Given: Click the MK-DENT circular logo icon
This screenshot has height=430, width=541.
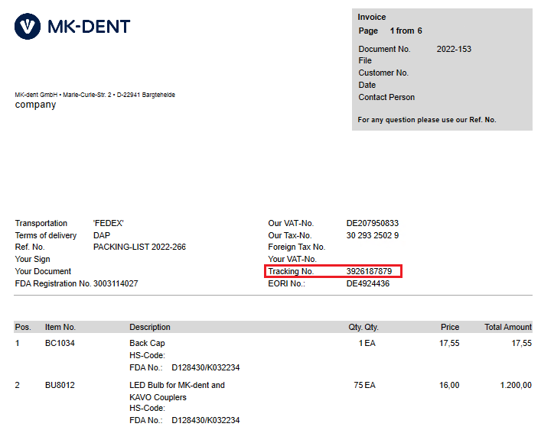Looking at the screenshot, I should (28, 27).
